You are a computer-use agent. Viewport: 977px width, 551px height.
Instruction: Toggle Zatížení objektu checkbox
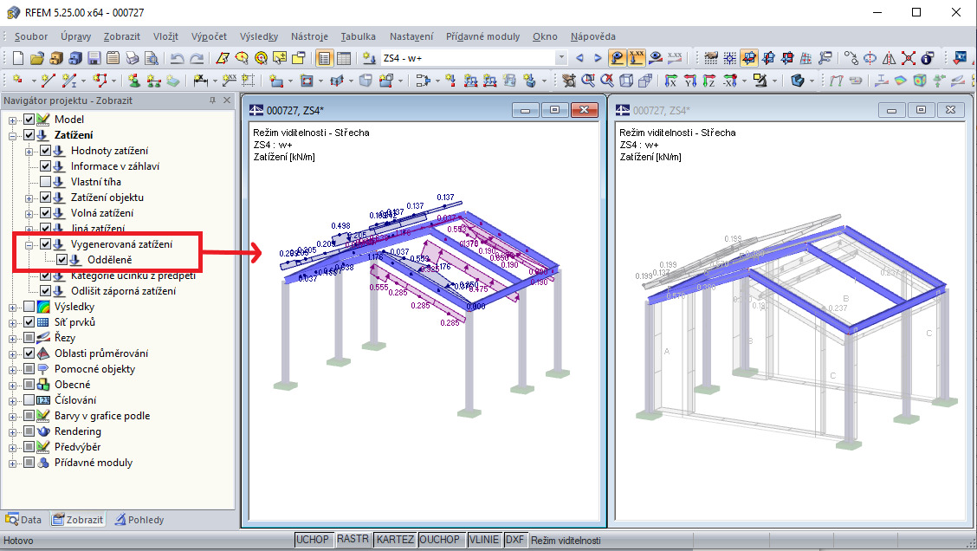point(45,197)
